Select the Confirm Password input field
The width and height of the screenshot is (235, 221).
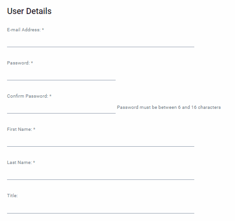click(x=61, y=107)
